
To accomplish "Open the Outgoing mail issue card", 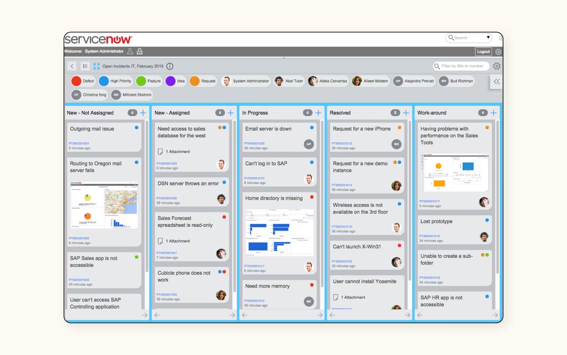I will [x=104, y=137].
